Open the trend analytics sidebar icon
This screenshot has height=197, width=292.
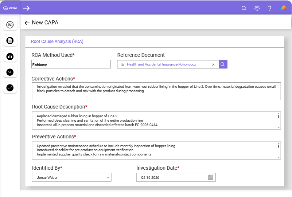(10, 88)
